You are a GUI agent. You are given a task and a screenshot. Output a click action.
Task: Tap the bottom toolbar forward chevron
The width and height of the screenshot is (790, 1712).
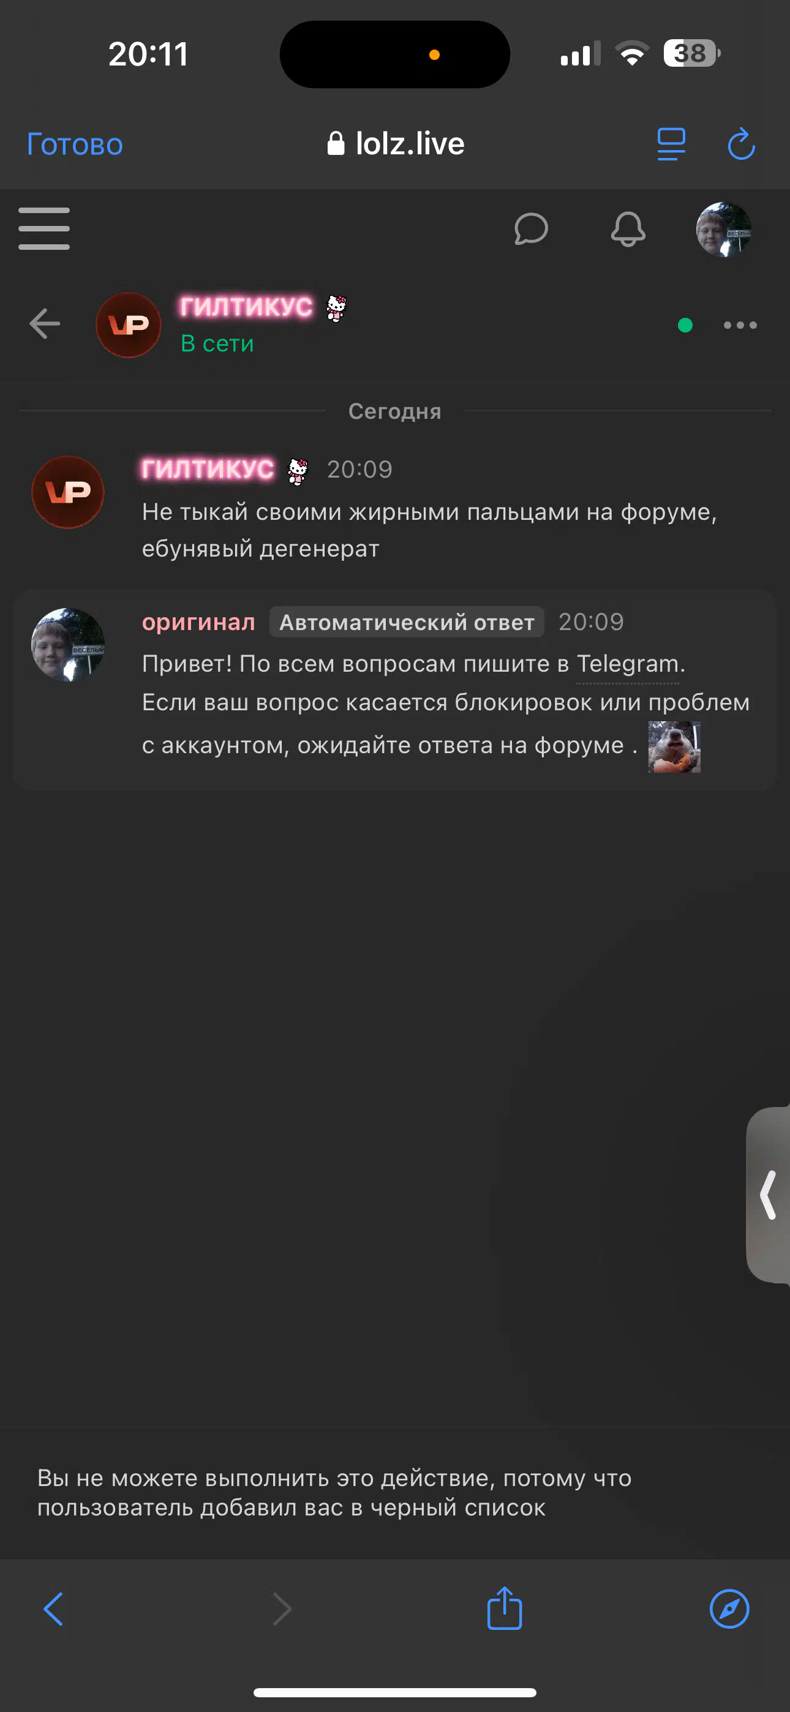[282, 1609]
